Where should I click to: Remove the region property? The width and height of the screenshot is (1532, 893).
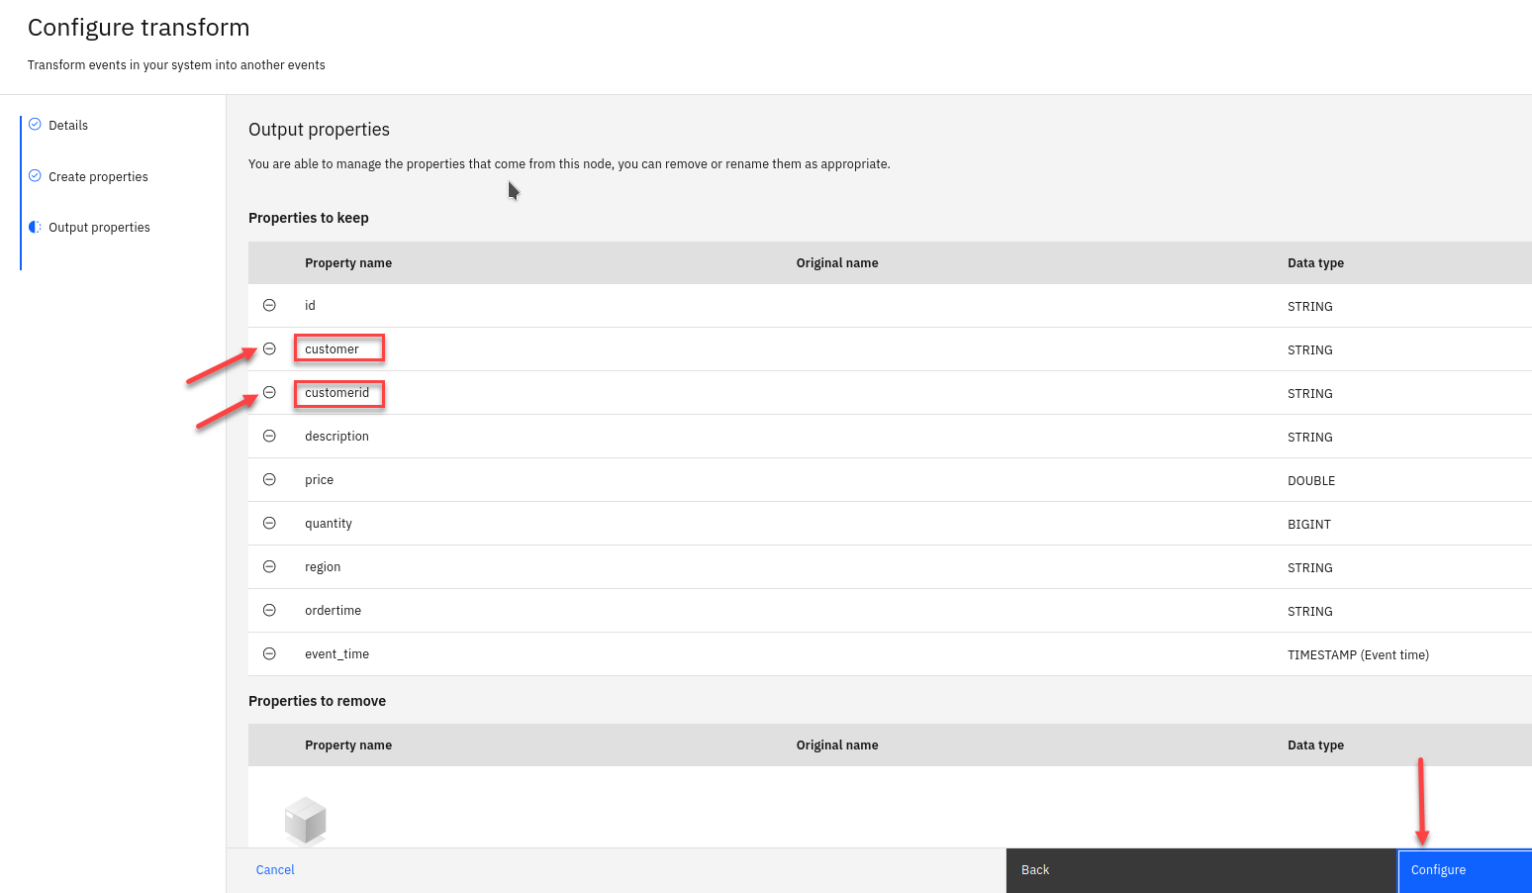coord(269,566)
